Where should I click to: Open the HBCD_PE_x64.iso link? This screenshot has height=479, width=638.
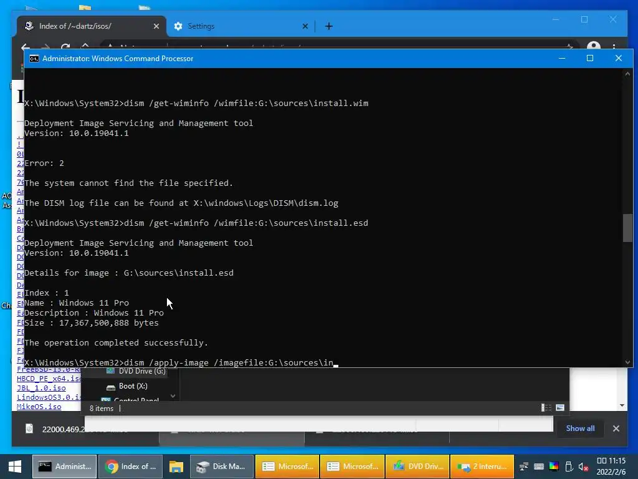(x=49, y=379)
